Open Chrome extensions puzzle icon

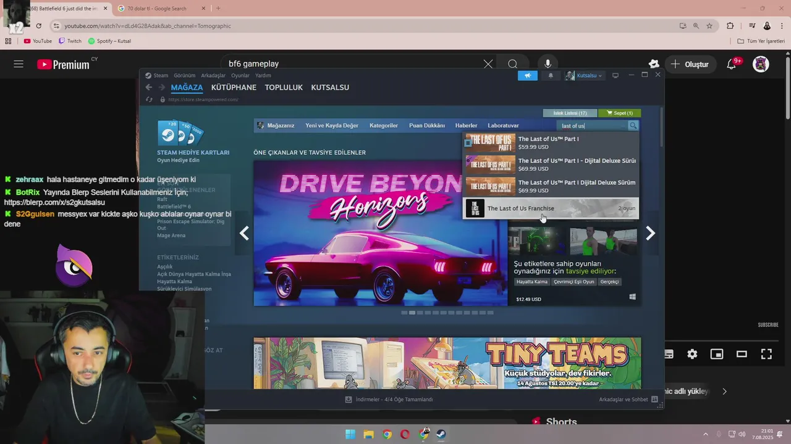click(730, 26)
